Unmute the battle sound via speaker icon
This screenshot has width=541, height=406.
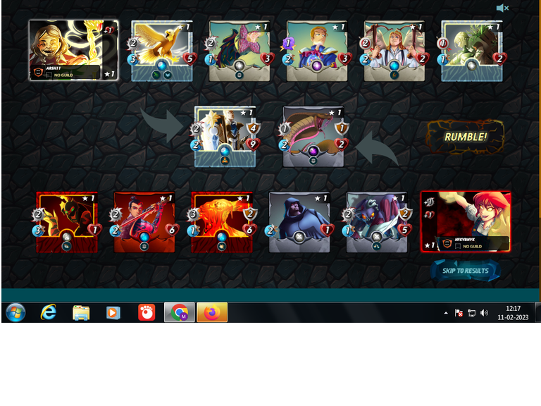(502, 8)
